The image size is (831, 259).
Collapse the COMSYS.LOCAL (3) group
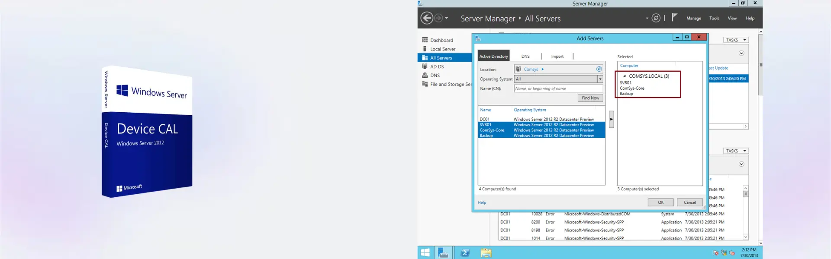click(625, 76)
